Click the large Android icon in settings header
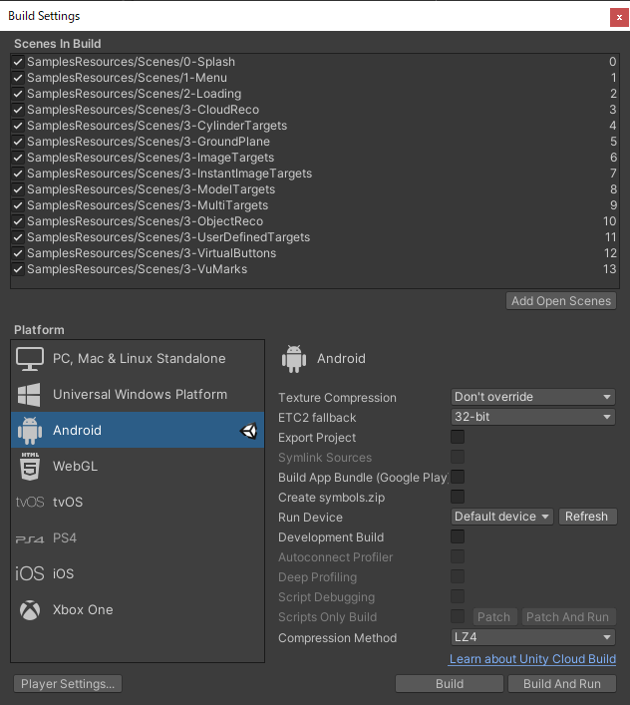 pyautogui.click(x=294, y=359)
